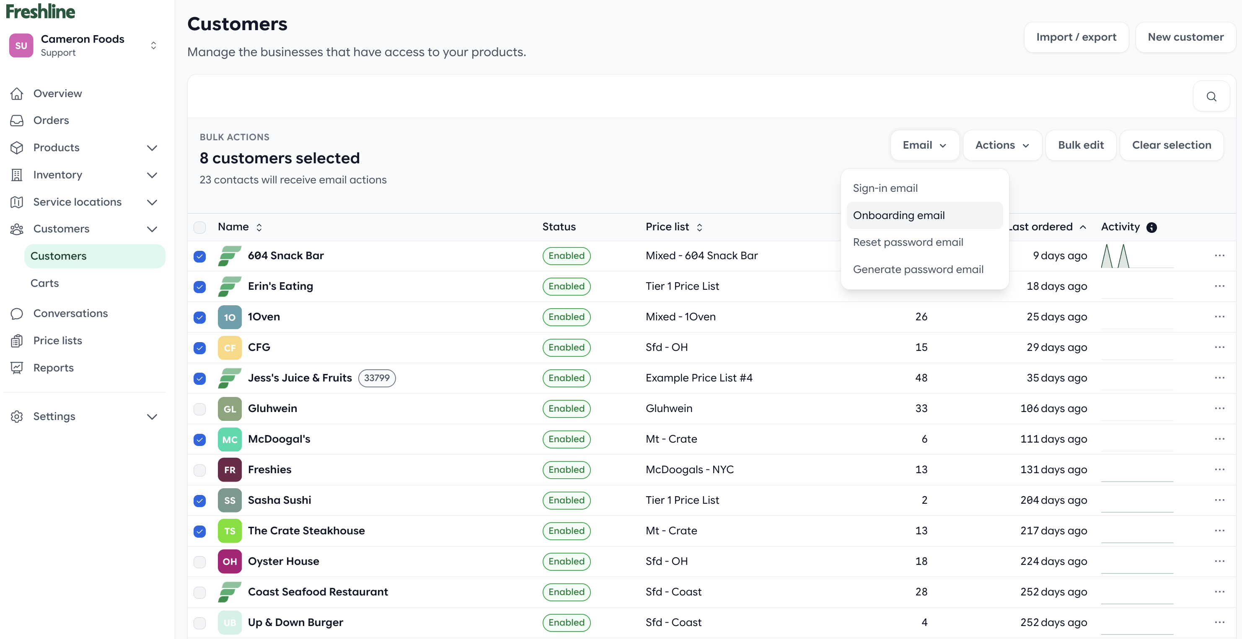
Task: Open the Settings gear in the sidebar
Action: (x=17, y=416)
